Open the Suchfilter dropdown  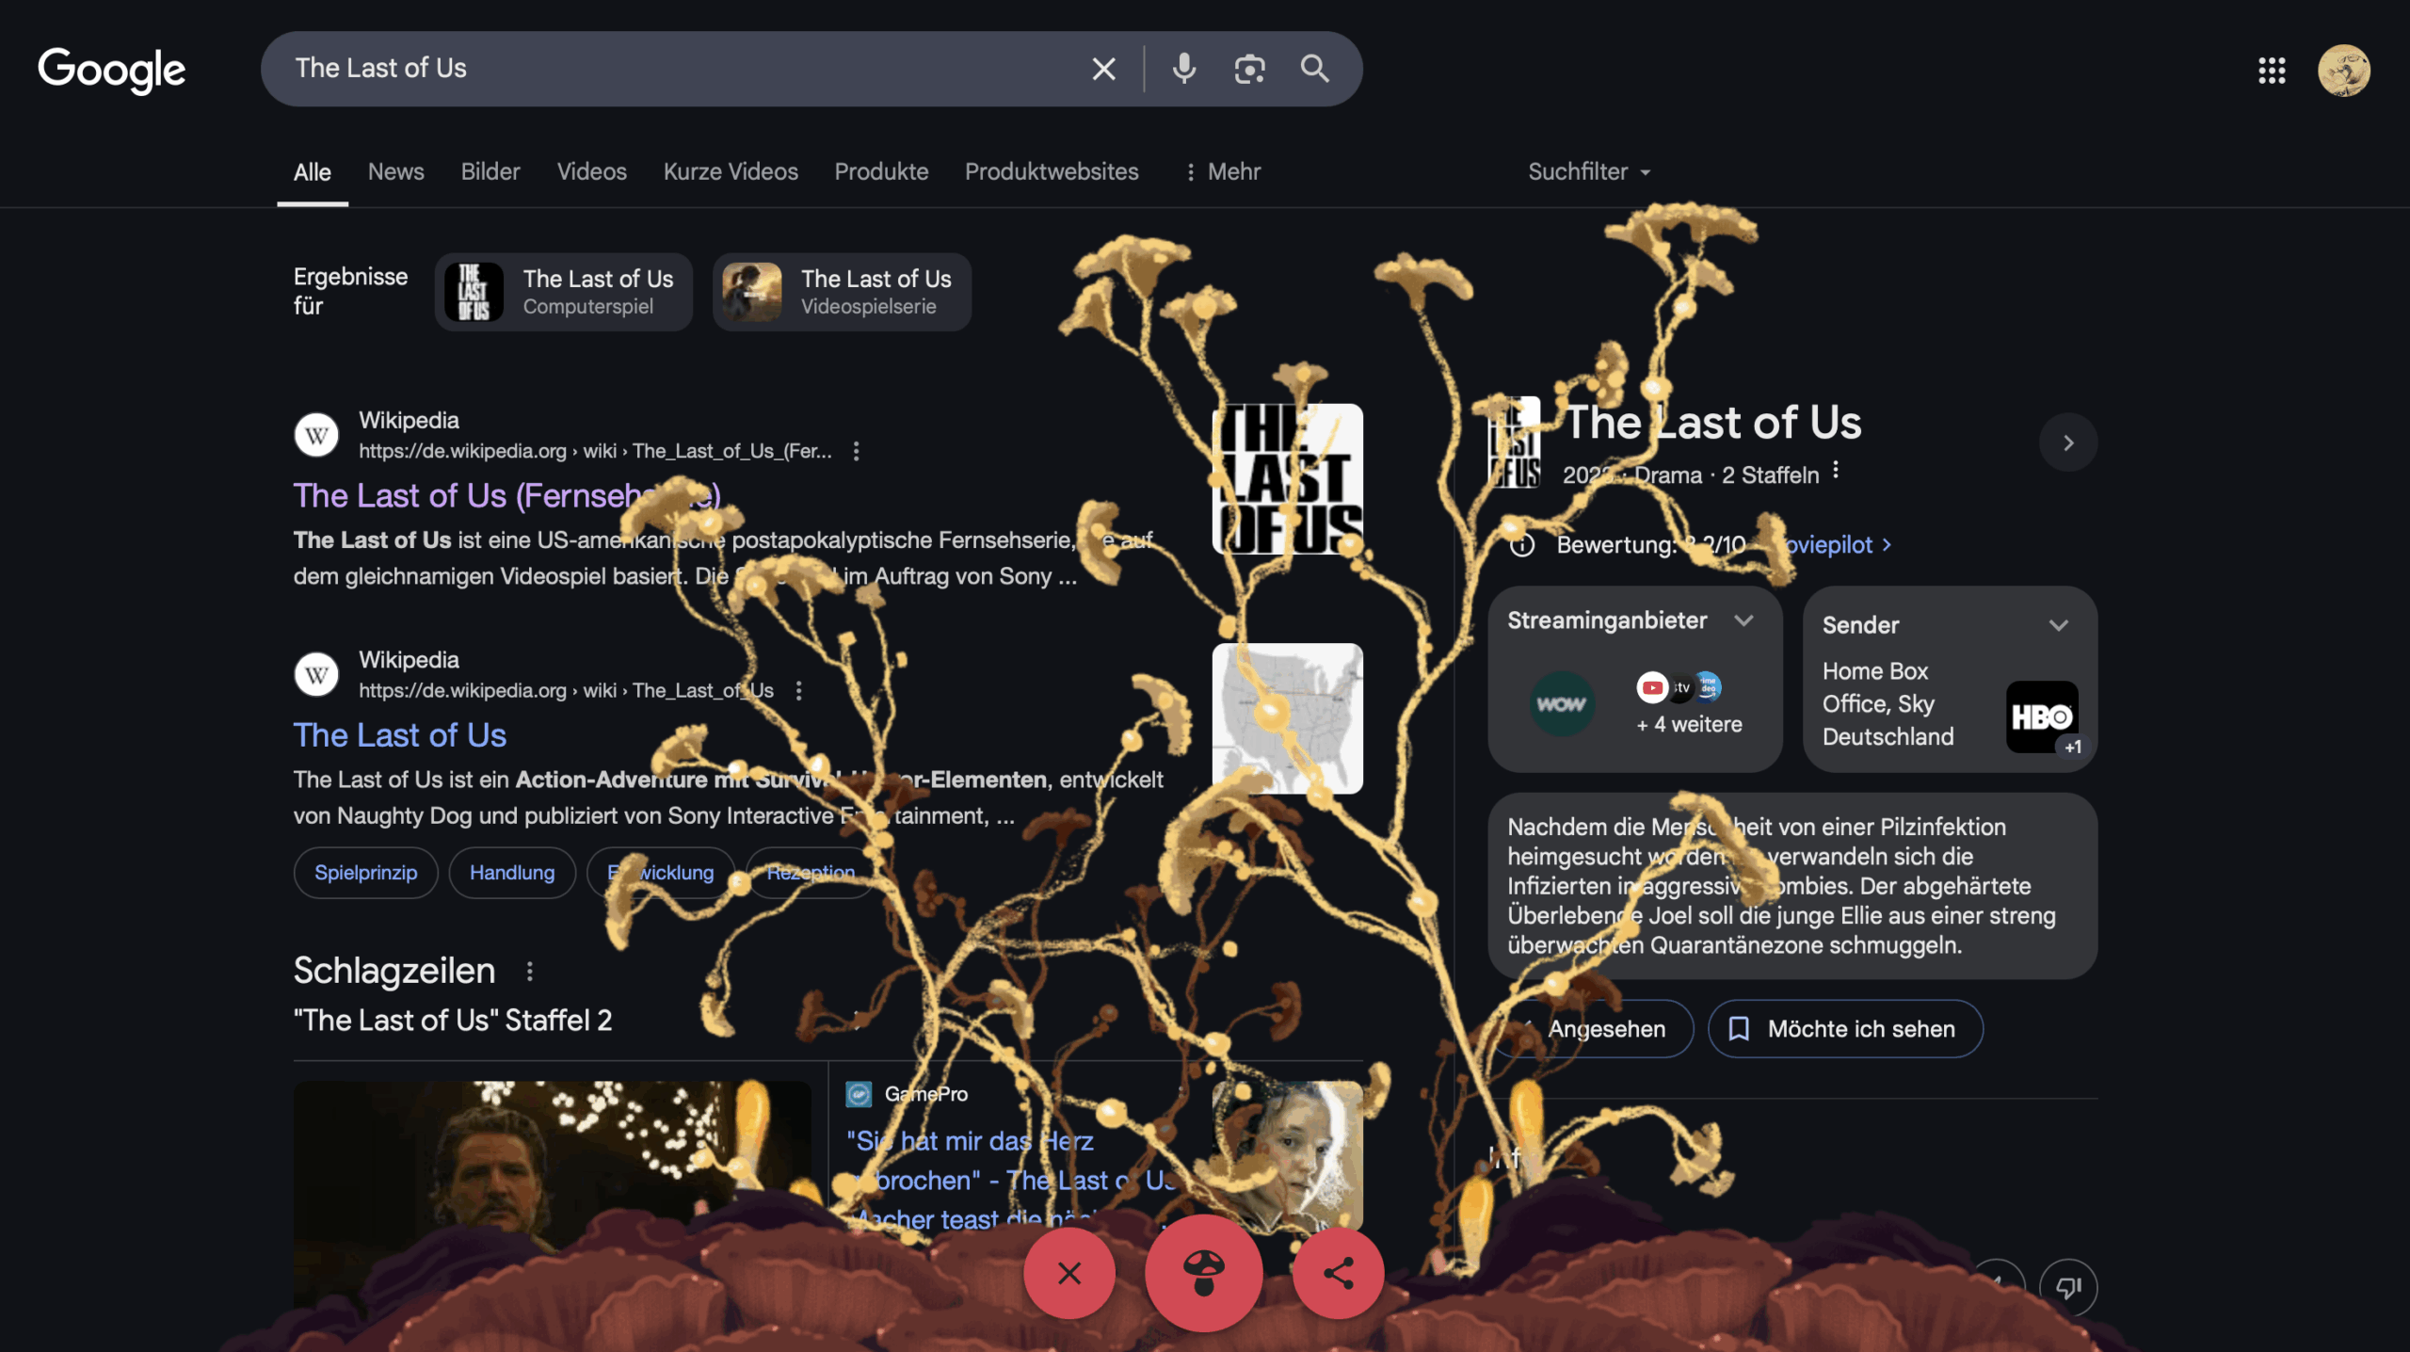point(1589,171)
